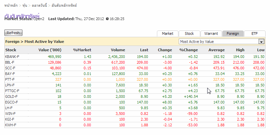
Task: Select the LH-F stock symbol
Action: click(x=9, y=108)
